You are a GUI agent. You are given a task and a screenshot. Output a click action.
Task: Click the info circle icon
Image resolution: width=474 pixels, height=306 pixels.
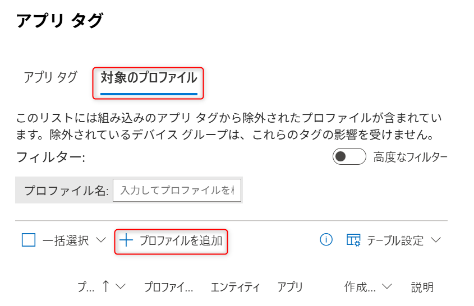point(326,240)
